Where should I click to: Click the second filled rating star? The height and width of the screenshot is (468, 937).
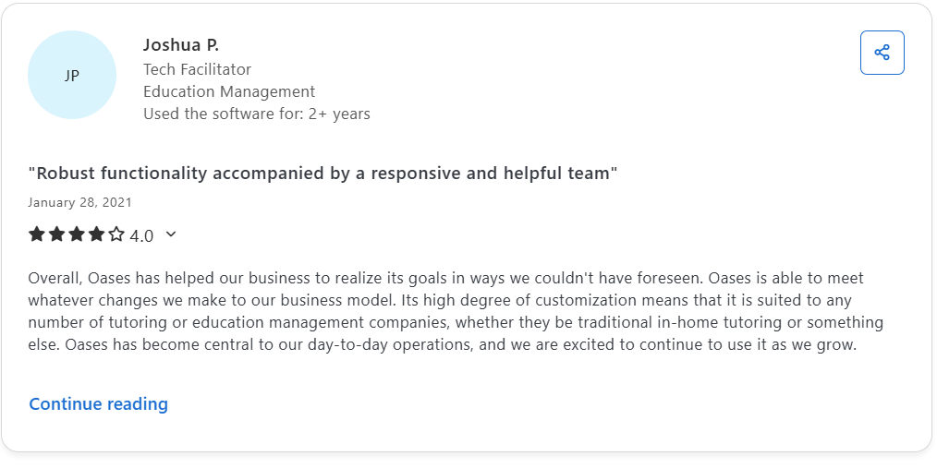[x=56, y=234]
